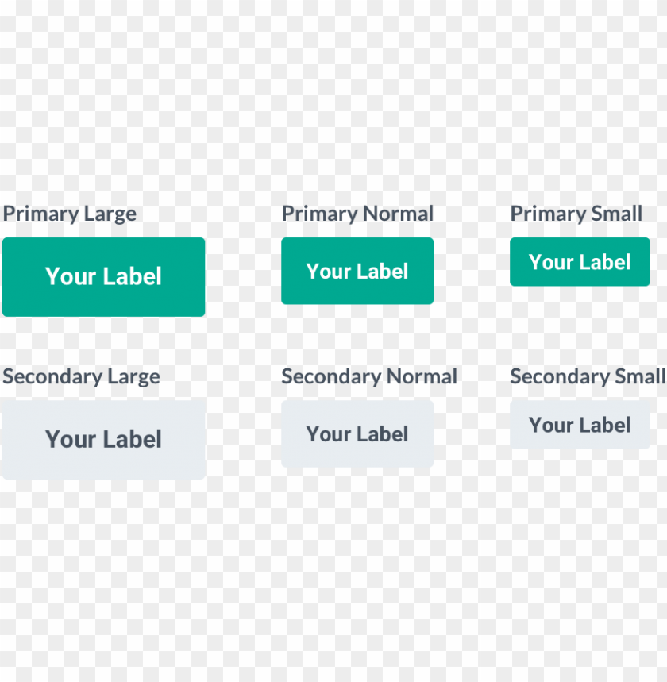667x682 pixels.
Task: Click the 'Your Label' text on Primary Small
Action: pyautogui.click(x=579, y=262)
